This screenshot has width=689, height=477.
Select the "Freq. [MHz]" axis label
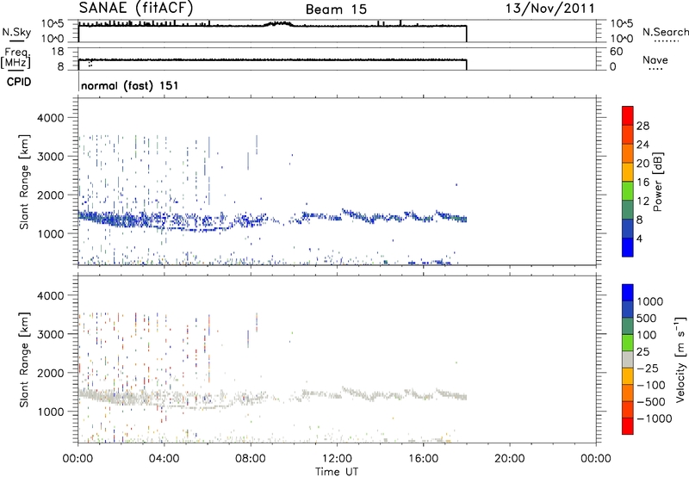pos(16,58)
